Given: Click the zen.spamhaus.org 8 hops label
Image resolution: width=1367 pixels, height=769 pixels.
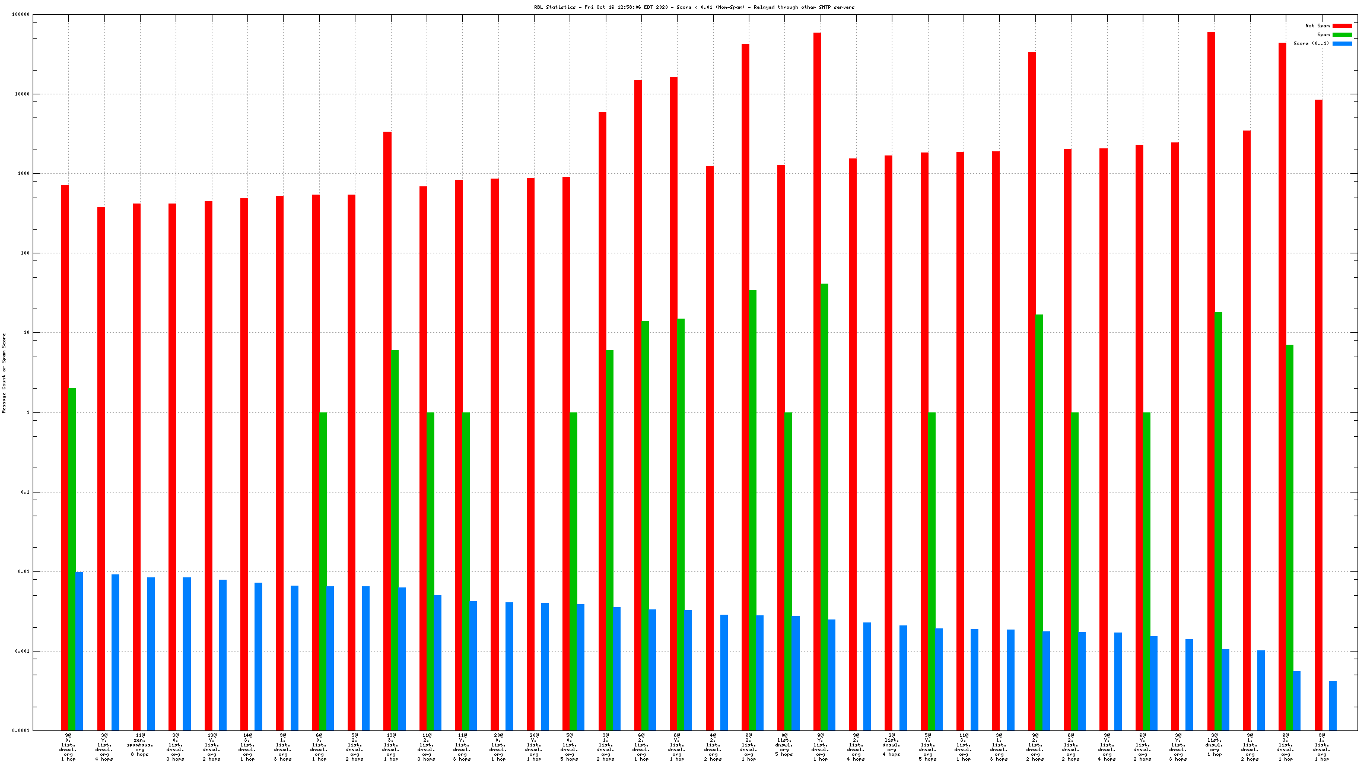Looking at the screenshot, I should (x=140, y=745).
